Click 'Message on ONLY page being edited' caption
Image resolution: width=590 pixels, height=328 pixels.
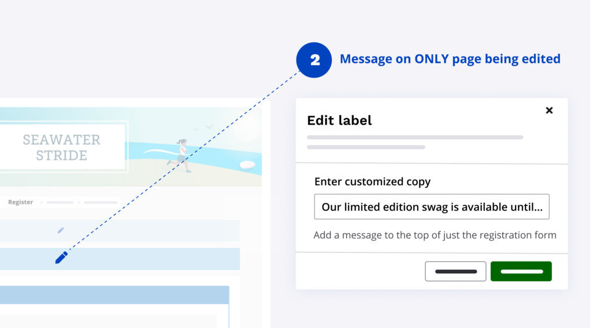[x=449, y=59]
